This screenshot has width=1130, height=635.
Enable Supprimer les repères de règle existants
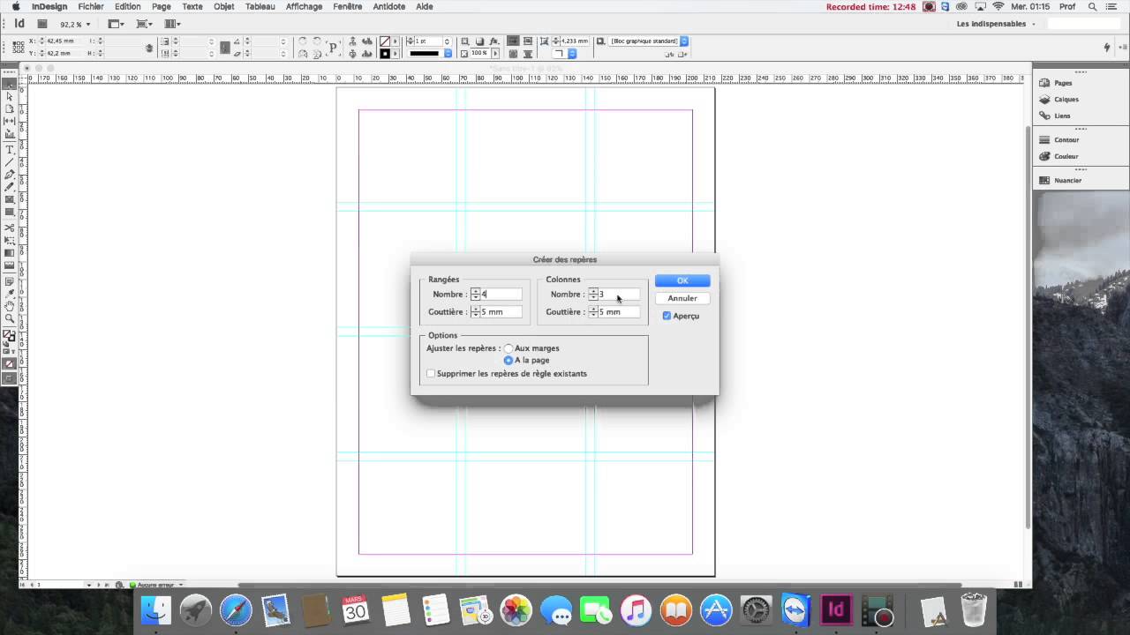tap(431, 374)
